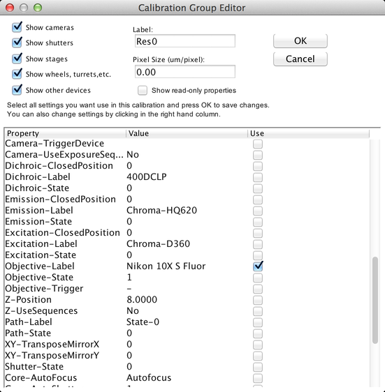Click the Value column header

pos(187,133)
